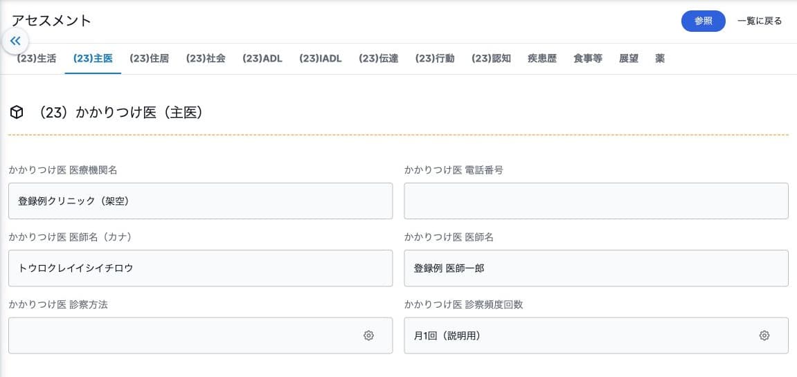This screenshot has width=797, height=377.
Task: Click the blue 参照 button
Action: 704,21
